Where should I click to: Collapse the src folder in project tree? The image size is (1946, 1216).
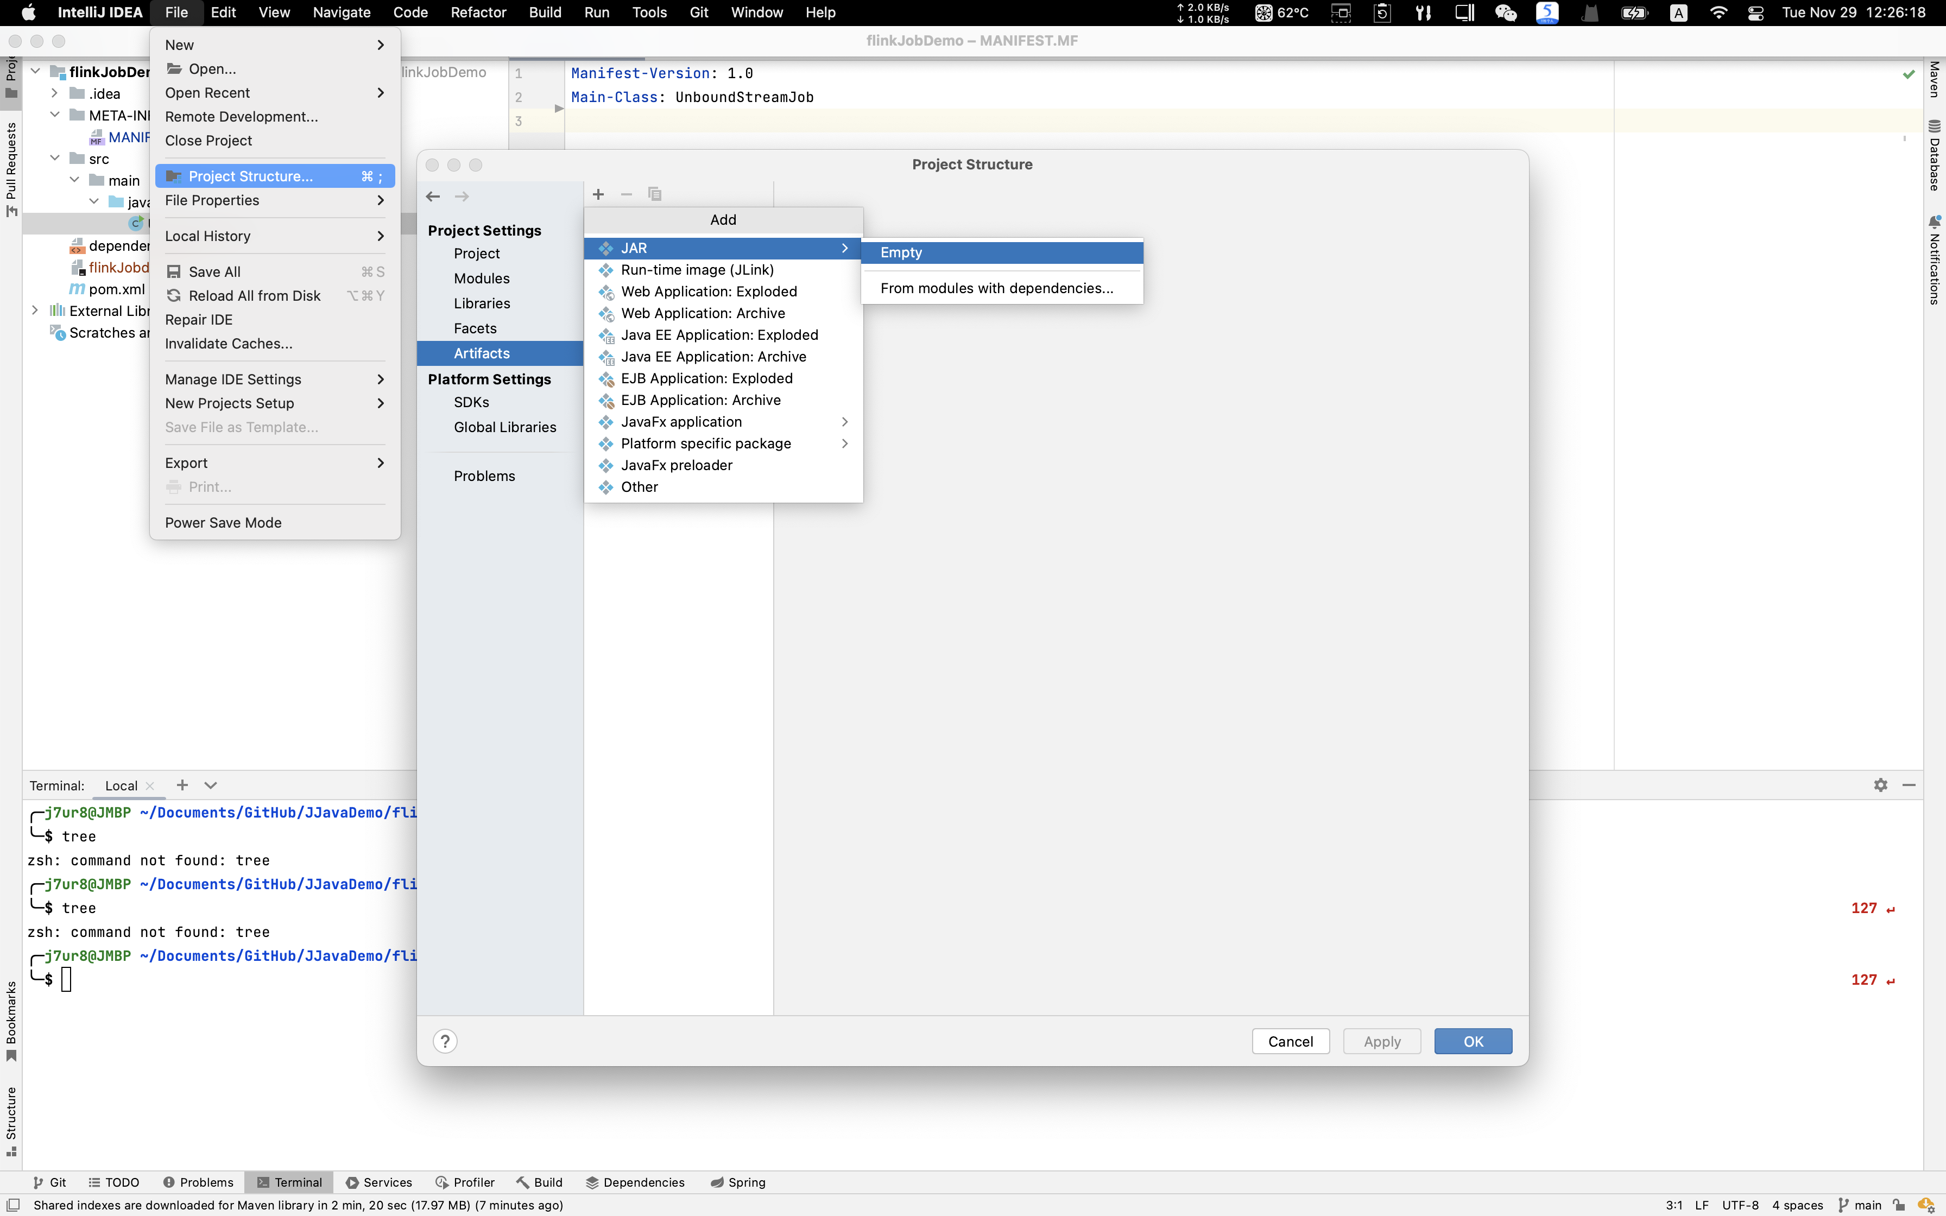[x=54, y=159]
